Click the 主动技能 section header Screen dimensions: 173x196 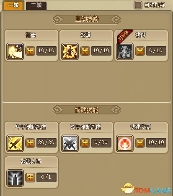pyautogui.click(x=87, y=19)
